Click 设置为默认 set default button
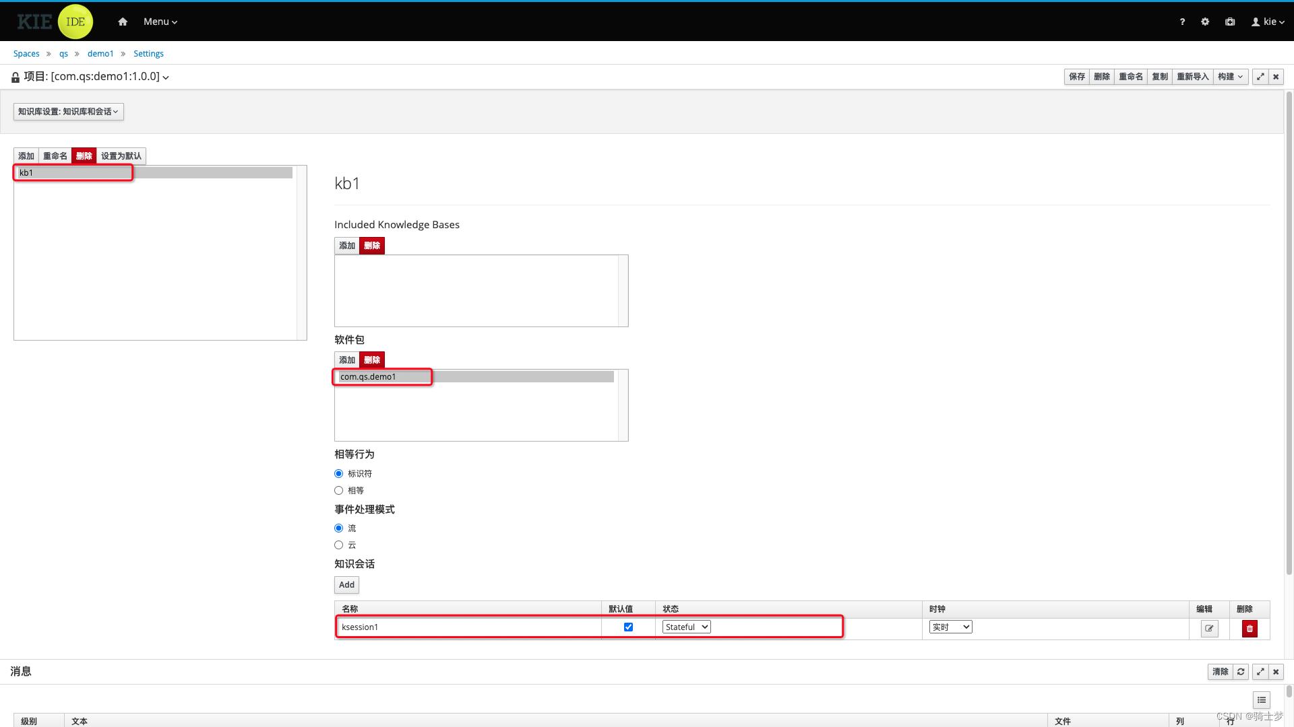The width and height of the screenshot is (1294, 727). tap(121, 156)
